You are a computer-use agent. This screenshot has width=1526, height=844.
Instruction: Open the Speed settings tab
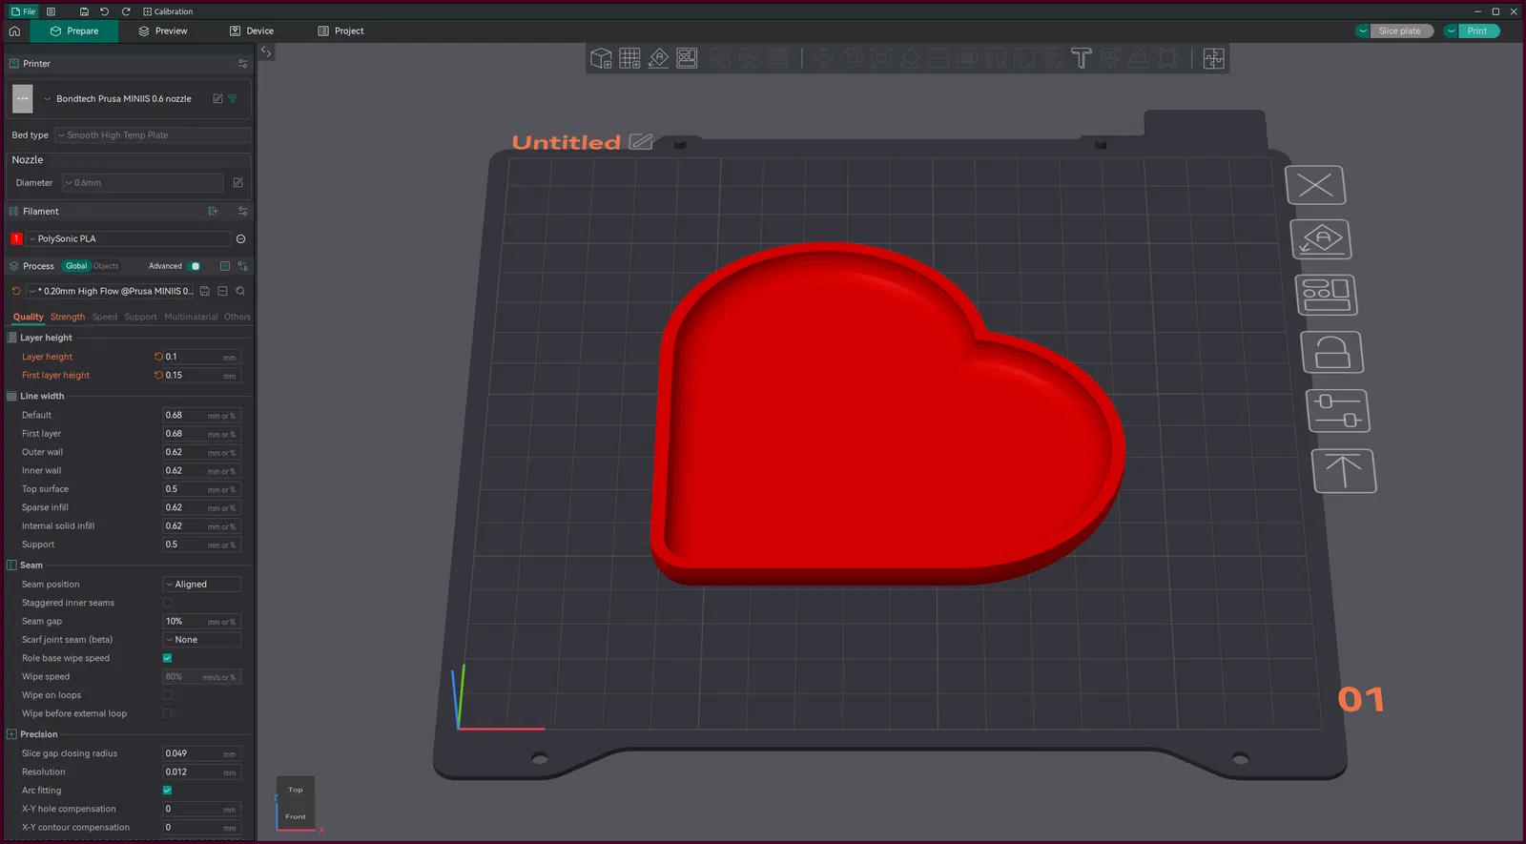click(x=105, y=318)
